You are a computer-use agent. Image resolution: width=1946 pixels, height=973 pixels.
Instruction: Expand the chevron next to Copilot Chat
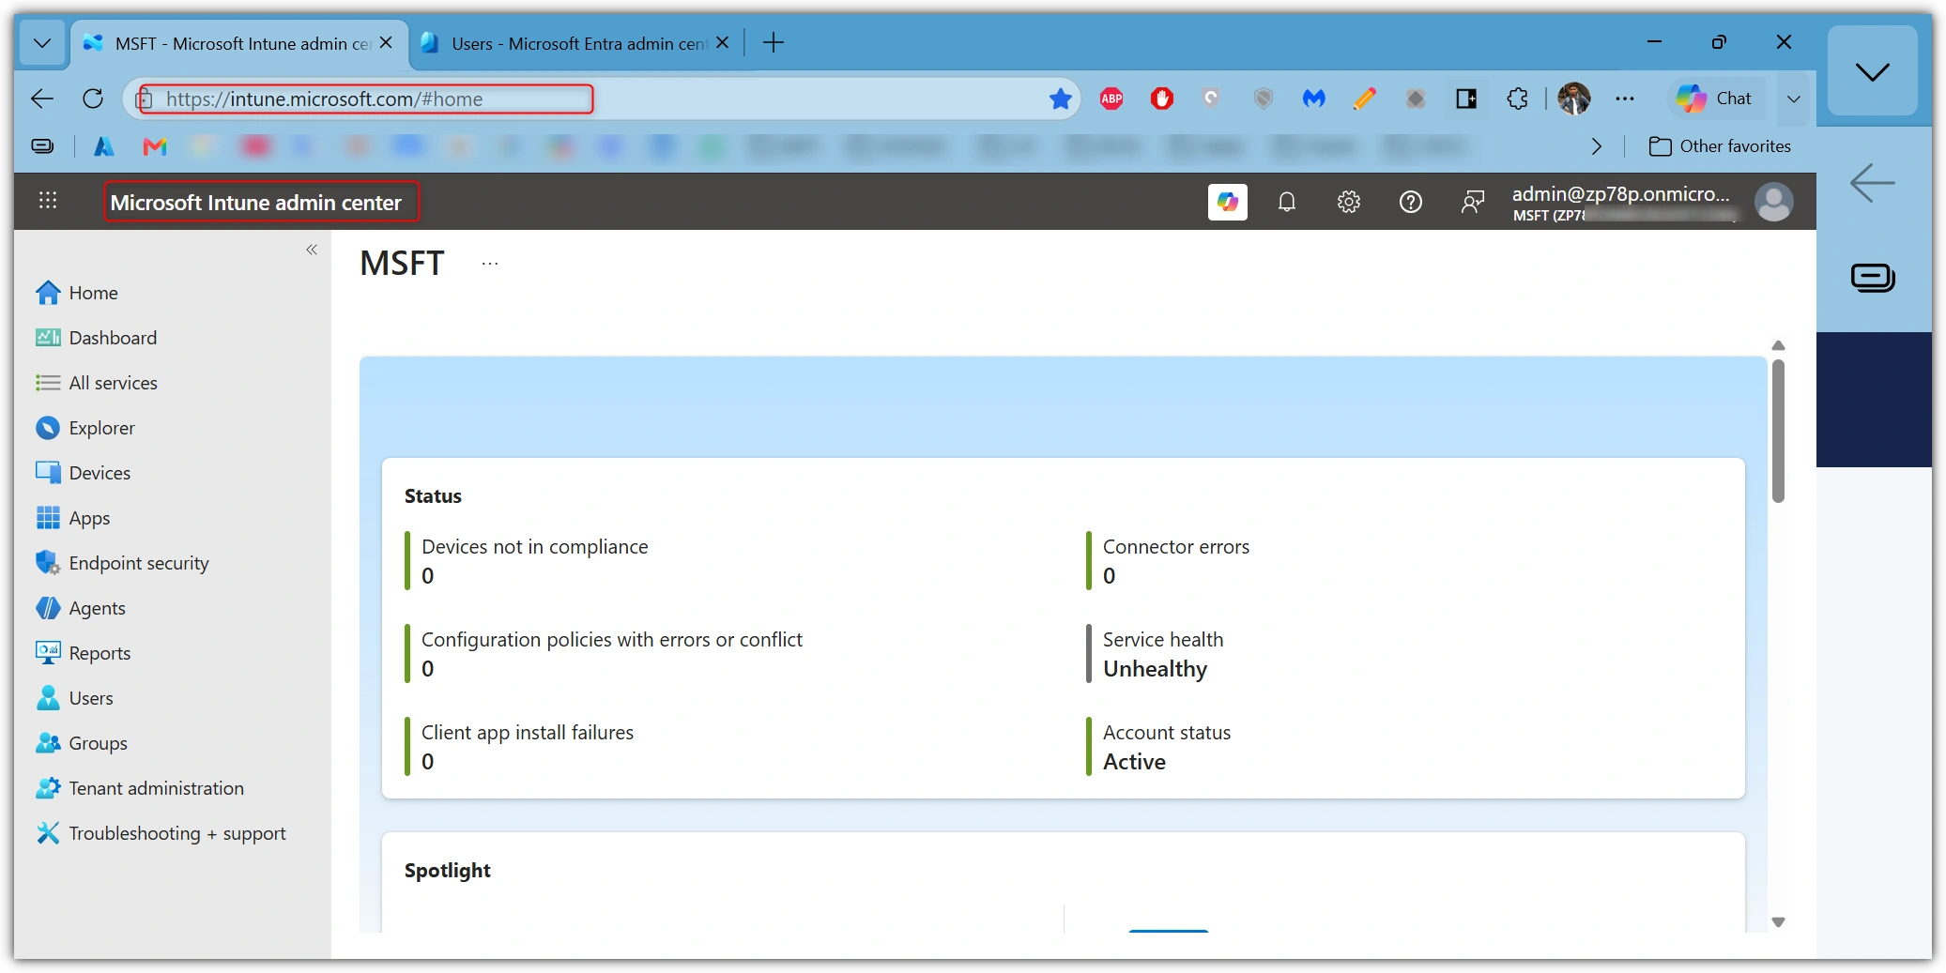[x=1793, y=99]
